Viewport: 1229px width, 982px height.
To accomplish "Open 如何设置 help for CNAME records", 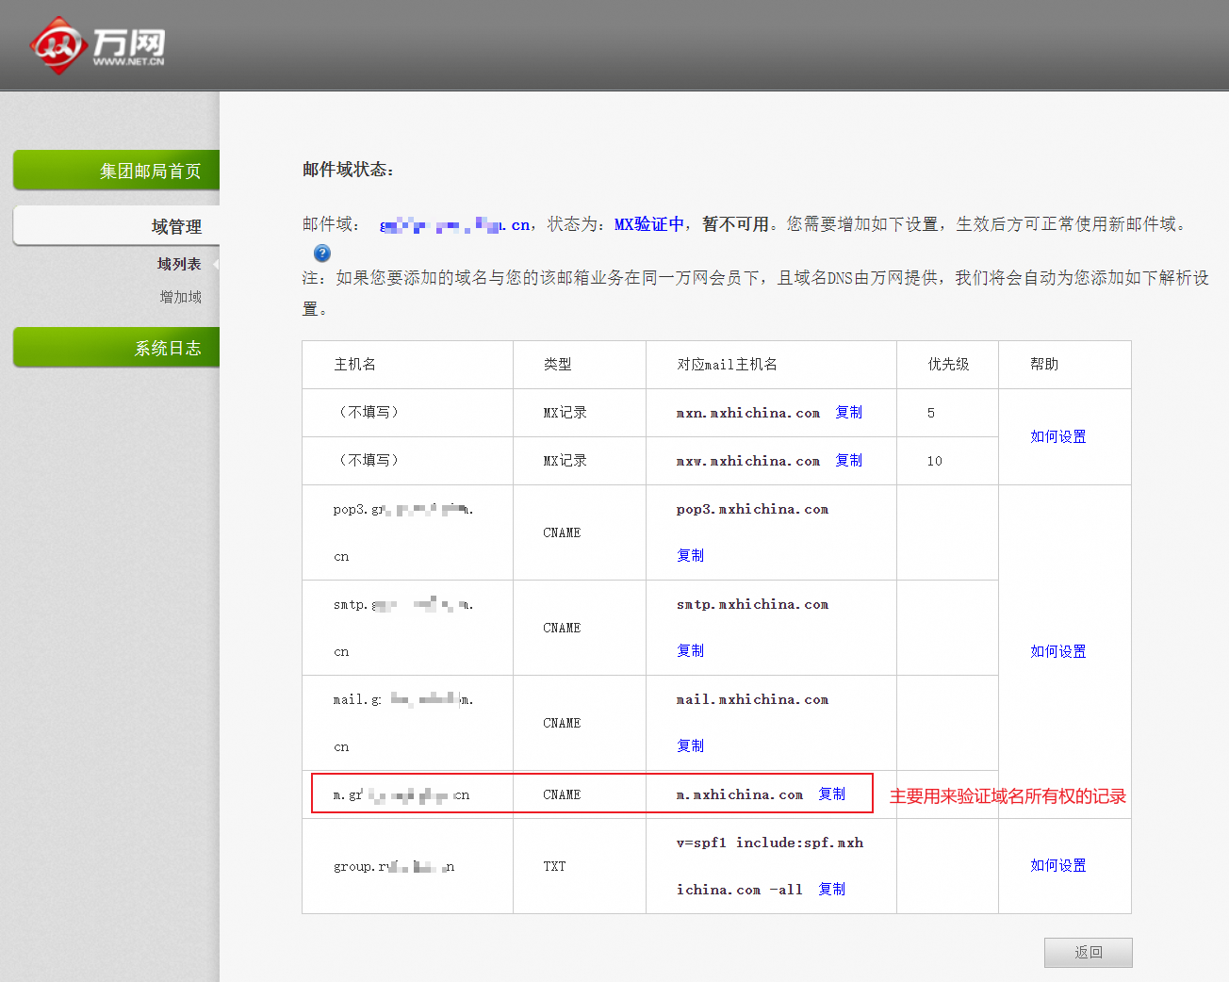I will pos(1057,652).
